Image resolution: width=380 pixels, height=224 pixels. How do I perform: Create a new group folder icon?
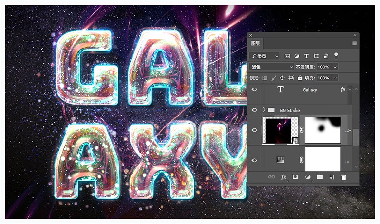tap(320, 177)
